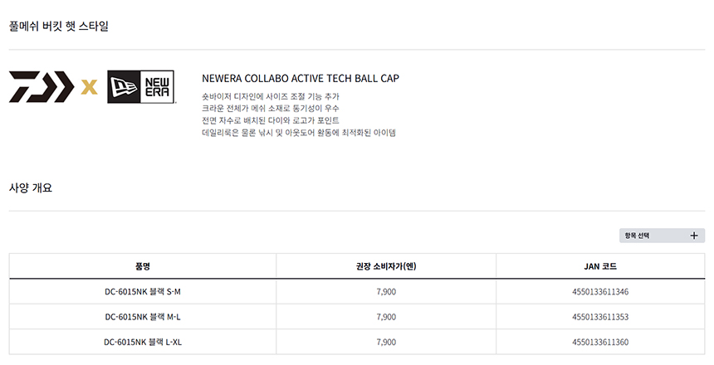The image size is (714, 365).
Task: Open the 항목 선택 dropdown label
Action: coord(638,236)
